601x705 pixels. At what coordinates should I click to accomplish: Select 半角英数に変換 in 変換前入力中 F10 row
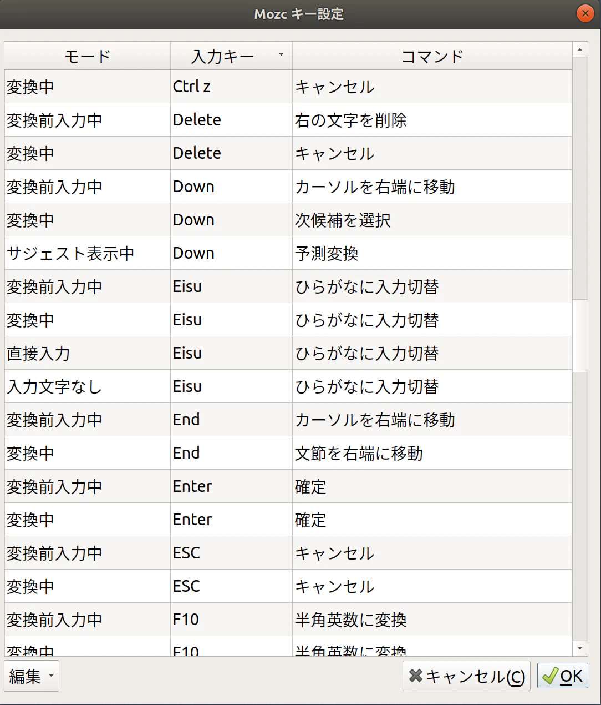tap(432, 620)
